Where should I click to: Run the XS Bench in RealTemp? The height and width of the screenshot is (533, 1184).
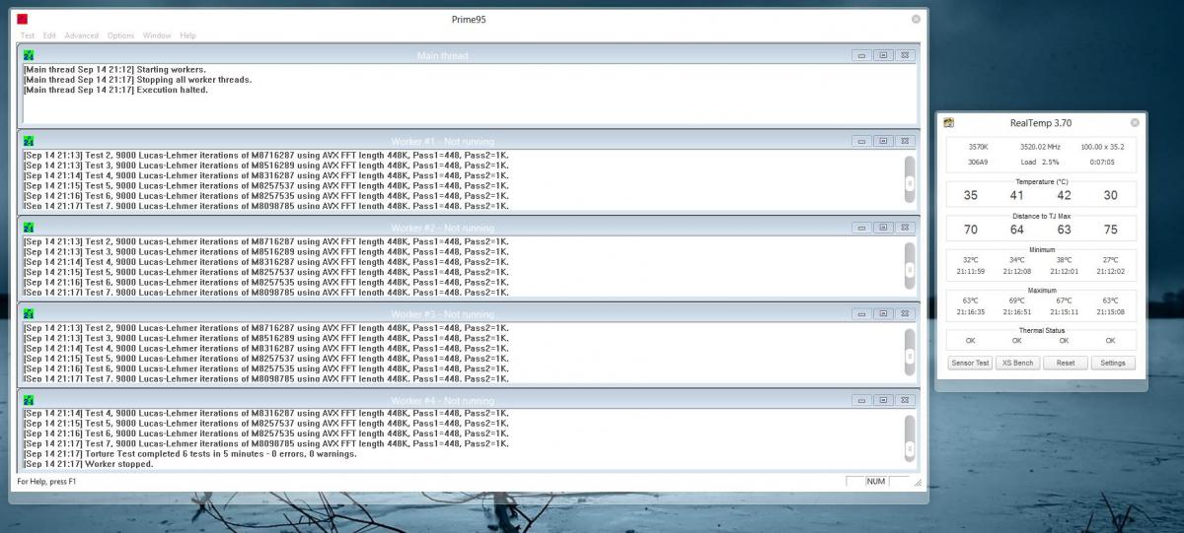pyautogui.click(x=1017, y=363)
